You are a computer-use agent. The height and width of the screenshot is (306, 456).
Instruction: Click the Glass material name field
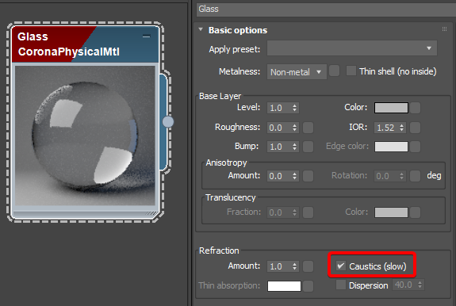326,9
